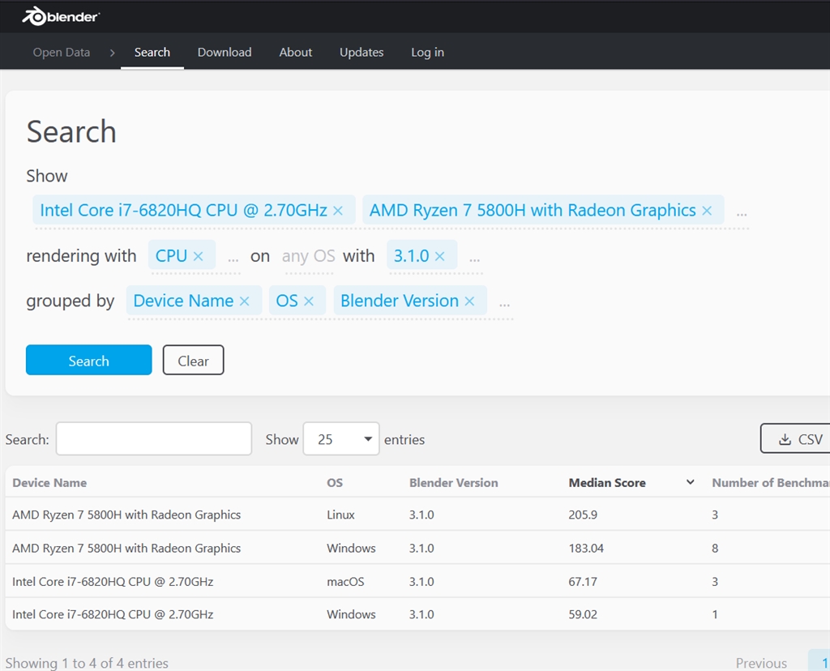Click into the table Search field

click(x=153, y=438)
